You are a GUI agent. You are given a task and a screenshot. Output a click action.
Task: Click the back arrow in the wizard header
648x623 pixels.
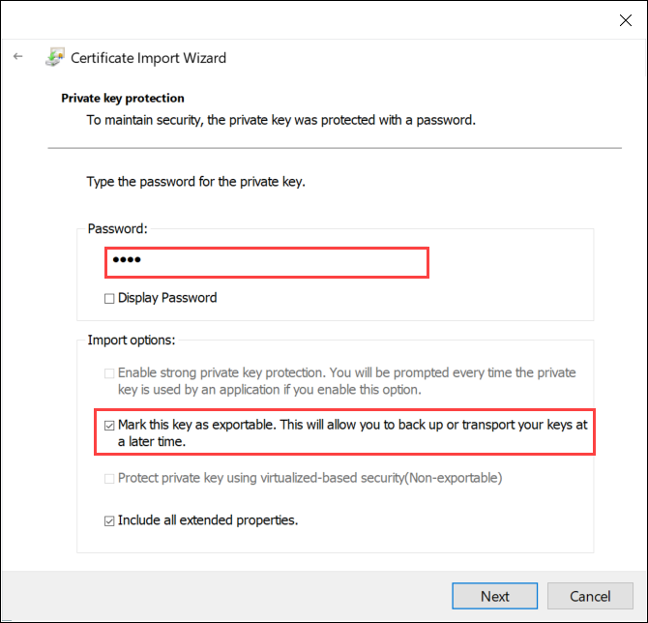17,57
